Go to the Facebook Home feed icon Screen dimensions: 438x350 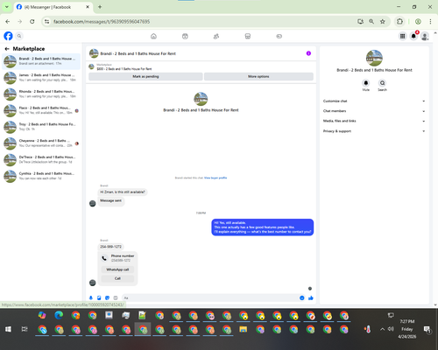[153, 36]
